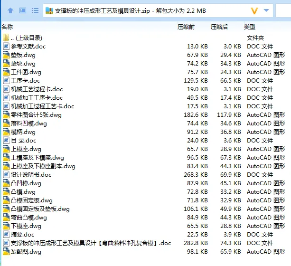The image size is (291, 266).
Task: Click the Word icon of 机械加工过程工艺卡.doc
Action: (x=6, y=106)
